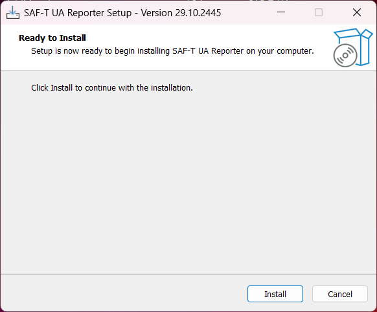Minimize the setup window
Image resolution: width=377 pixels, height=312 pixels.
click(x=281, y=12)
